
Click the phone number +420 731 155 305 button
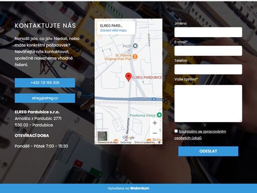[x=45, y=83]
